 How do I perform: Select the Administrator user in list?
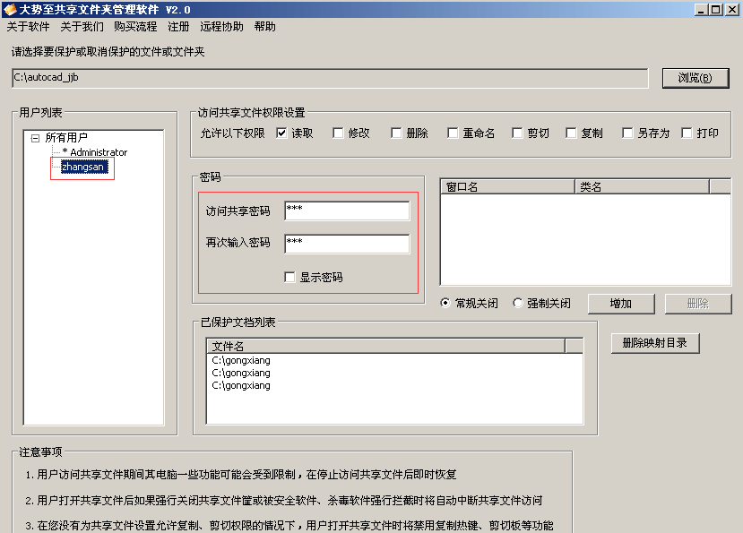(x=97, y=152)
